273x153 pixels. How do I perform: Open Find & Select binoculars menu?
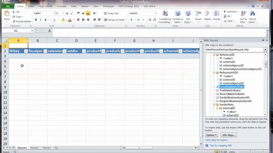(x=252, y=17)
